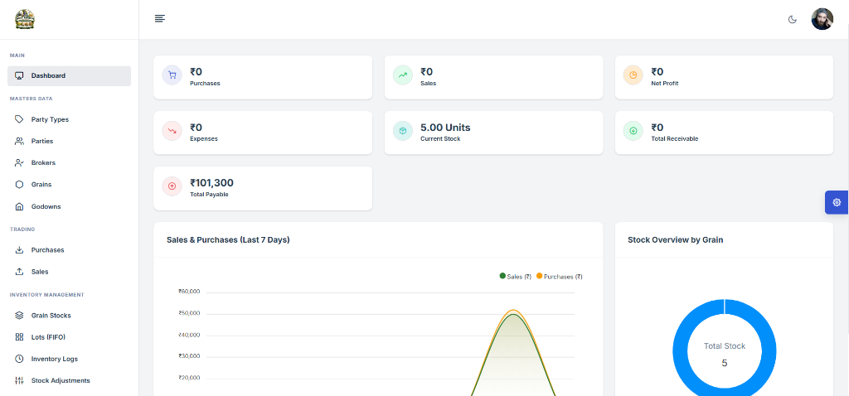The image size is (849, 396).
Task: Click the Sales & Purchases (Last 7 Days) title
Action: coord(228,239)
